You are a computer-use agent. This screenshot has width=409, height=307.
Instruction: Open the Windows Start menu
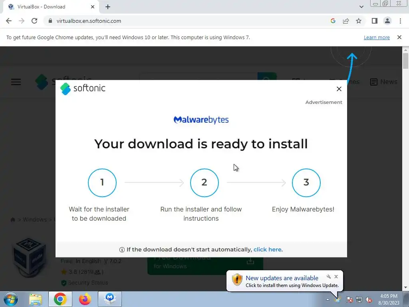(x=10, y=299)
